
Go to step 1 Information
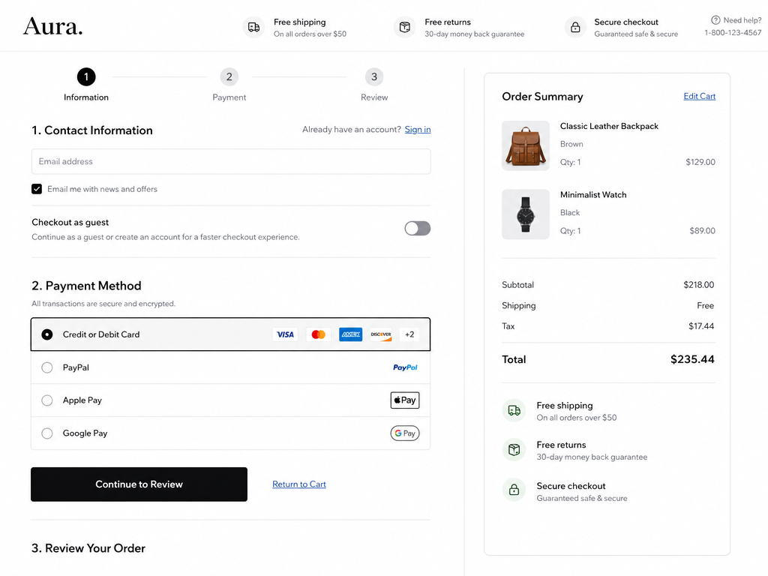coord(86,77)
